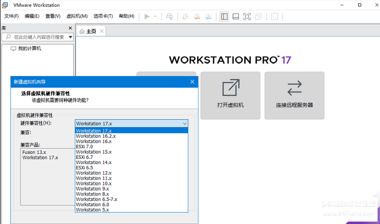
Task: Click the revert to snapshot icon
Action: click(x=197, y=16)
